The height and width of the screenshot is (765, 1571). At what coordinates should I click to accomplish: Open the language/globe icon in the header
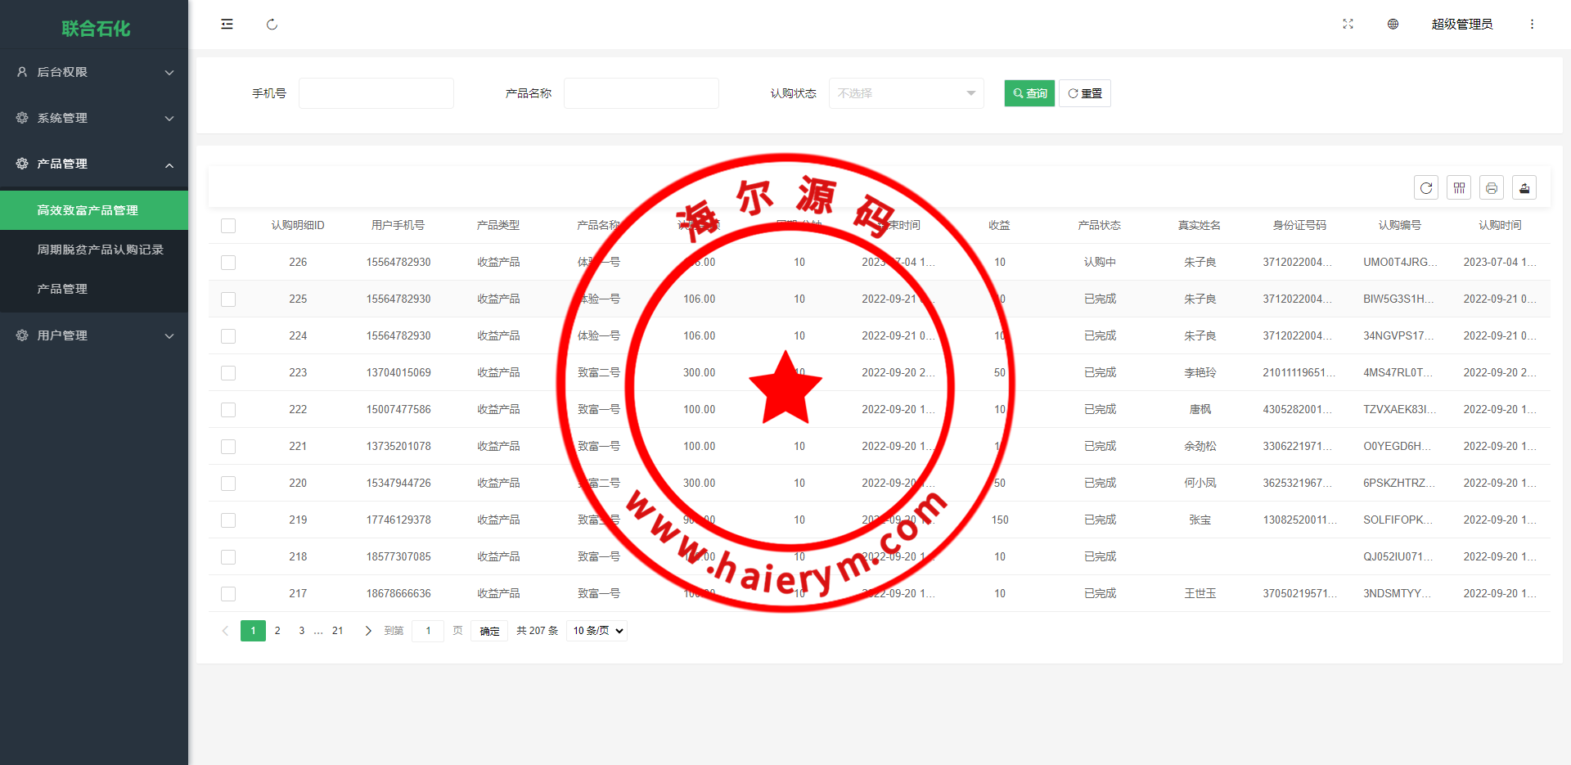(1392, 24)
